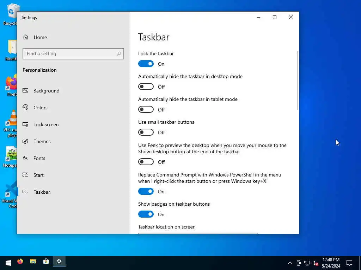Click the Settings page vertical scrollbar

point(298,81)
